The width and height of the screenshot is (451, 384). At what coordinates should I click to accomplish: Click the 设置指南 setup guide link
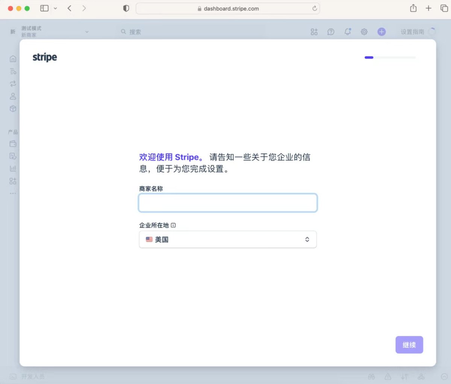coord(412,32)
